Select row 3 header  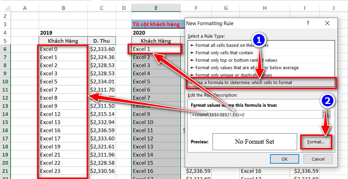click(5, 25)
